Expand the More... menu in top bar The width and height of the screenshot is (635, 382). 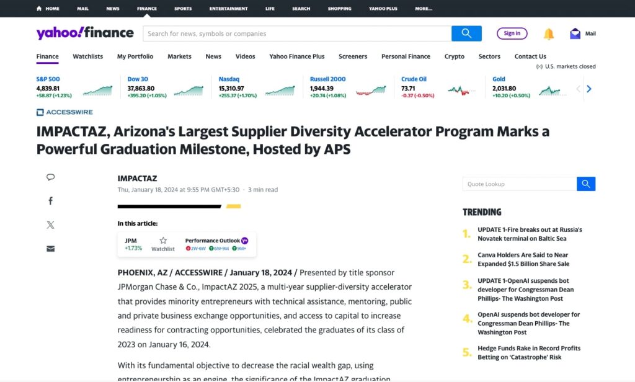pos(424,9)
